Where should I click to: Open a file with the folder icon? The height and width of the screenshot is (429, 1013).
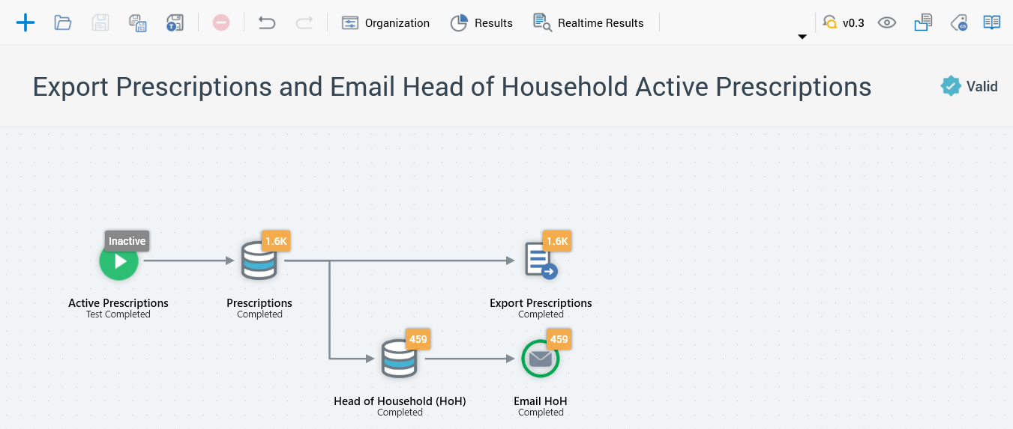[x=63, y=22]
